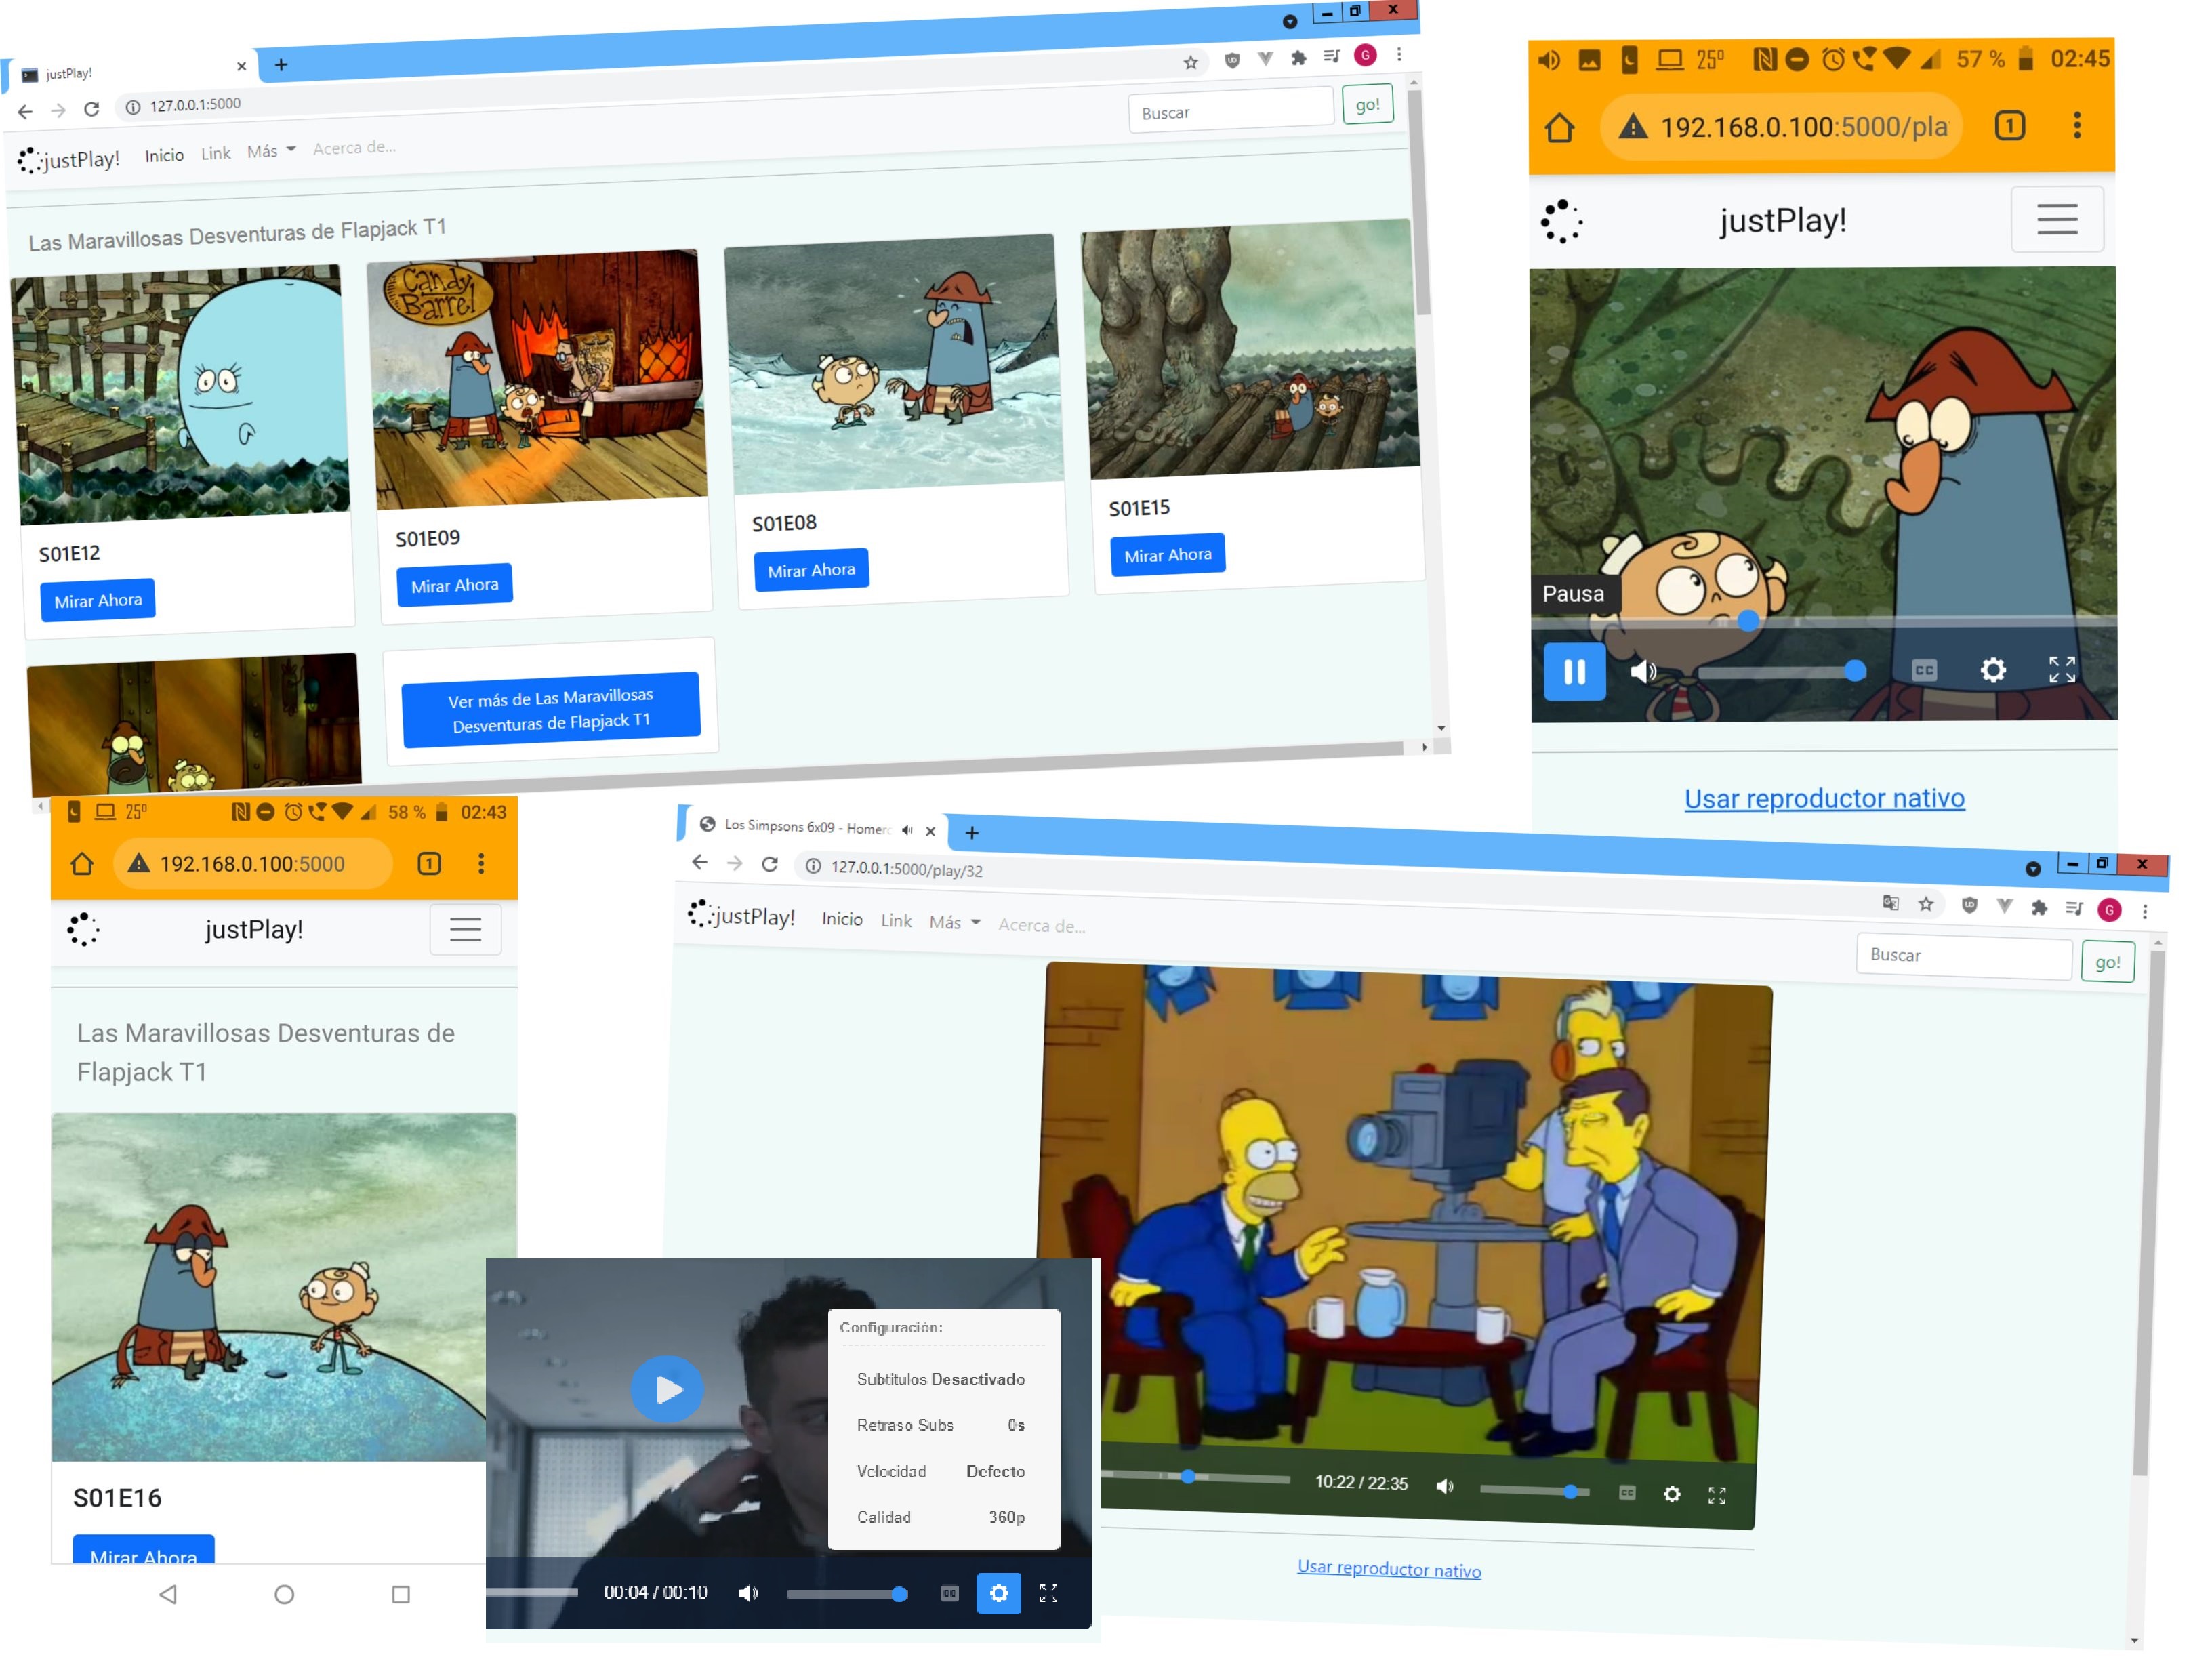Image resolution: width=2212 pixels, height=1659 pixels.
Task: Click the home icon in the orange mobile browser bar
Action: tap(1560, 127)
